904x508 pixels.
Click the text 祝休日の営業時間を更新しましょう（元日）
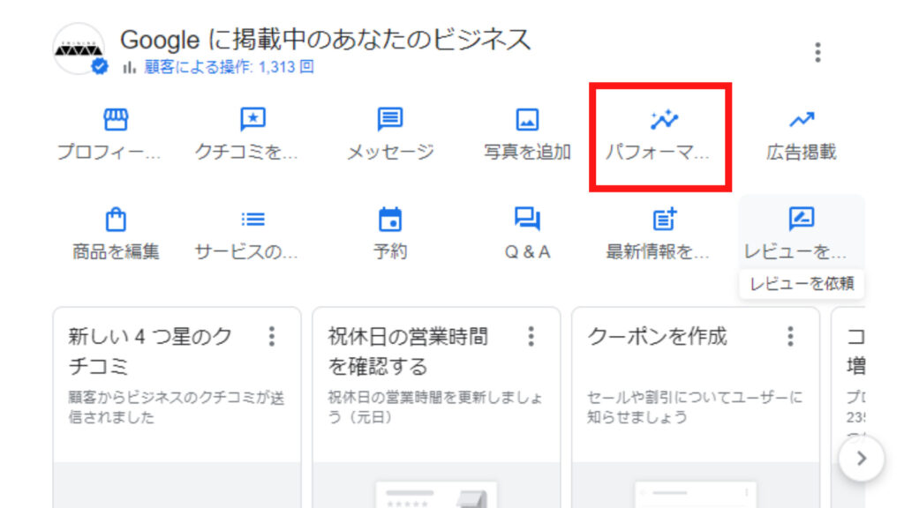(435, 407)
